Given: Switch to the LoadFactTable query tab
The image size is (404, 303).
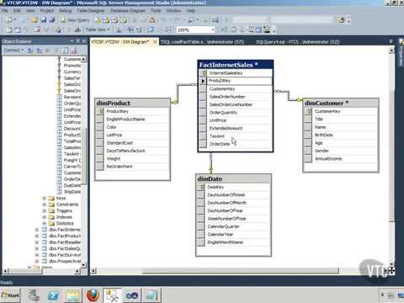Looking at the screenshot, I should [202, 42].
